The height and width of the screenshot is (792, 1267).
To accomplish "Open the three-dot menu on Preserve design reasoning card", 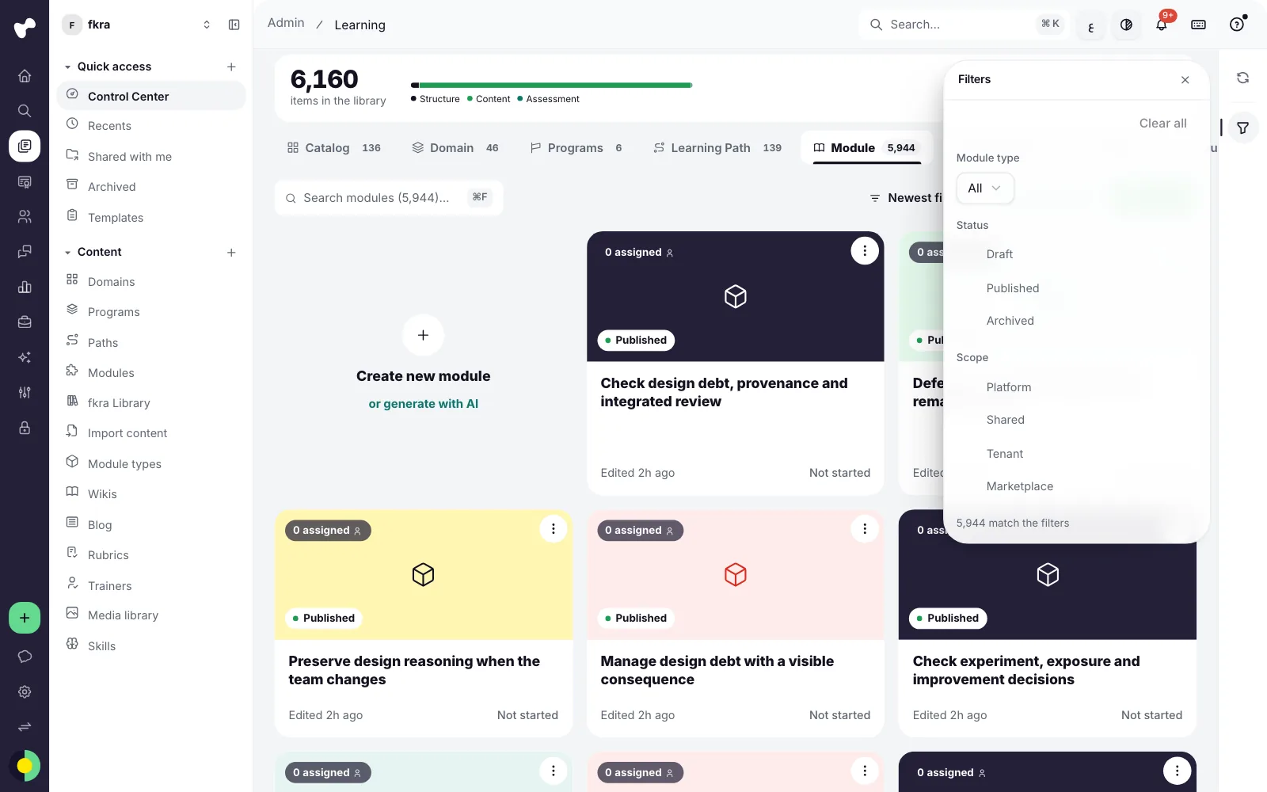I will click(553, 529).
